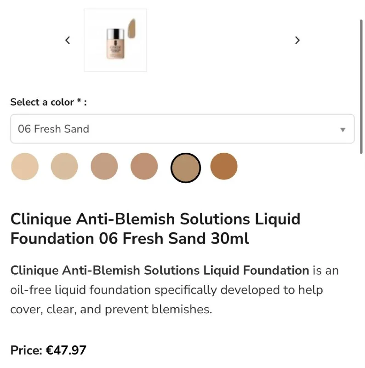Image resolution: width=365 pixels, height=368 pixels.
Task: Click the product title heading ending in "30ml"
Action: coord(155,229)
